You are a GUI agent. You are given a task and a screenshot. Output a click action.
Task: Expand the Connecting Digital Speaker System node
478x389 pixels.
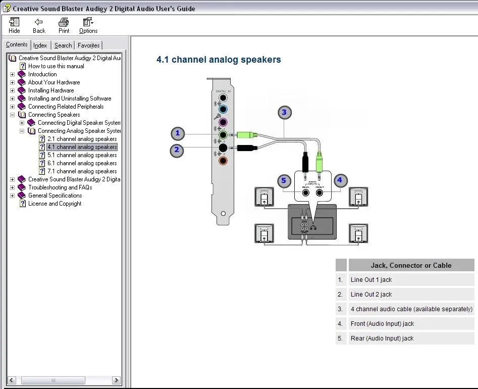click(x=21, y=123)
